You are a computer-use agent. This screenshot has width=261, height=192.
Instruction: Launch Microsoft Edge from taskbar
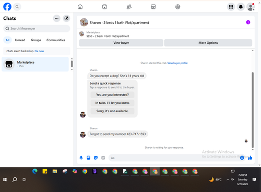tap(35, 172)
